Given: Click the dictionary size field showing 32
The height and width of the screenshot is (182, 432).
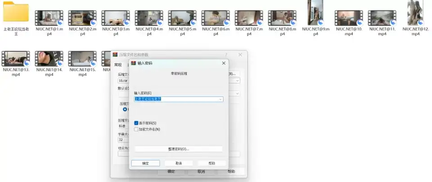Looking at the screenshot, I should click(123, 140).
